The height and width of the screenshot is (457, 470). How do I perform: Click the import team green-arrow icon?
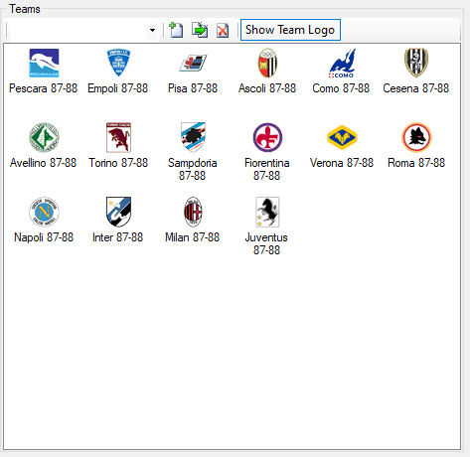(200, 30)
